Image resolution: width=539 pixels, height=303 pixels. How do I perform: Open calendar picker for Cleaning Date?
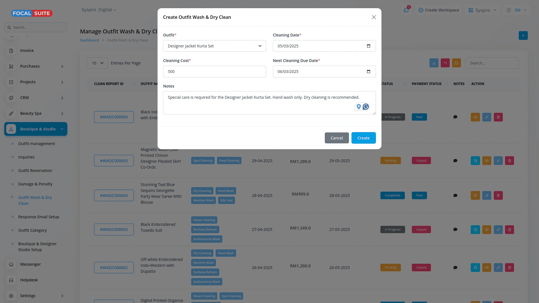point(369,46)
